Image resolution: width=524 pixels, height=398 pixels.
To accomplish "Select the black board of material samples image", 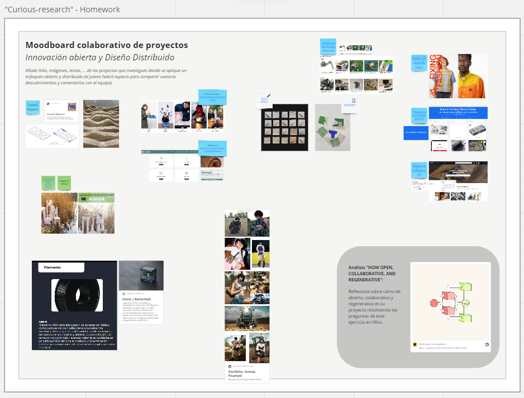I will coord(284,127).
